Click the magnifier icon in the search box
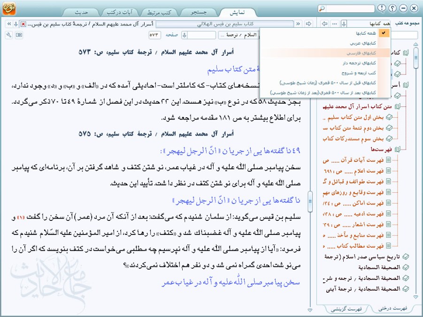423x317 pixels. coord(322,8)
